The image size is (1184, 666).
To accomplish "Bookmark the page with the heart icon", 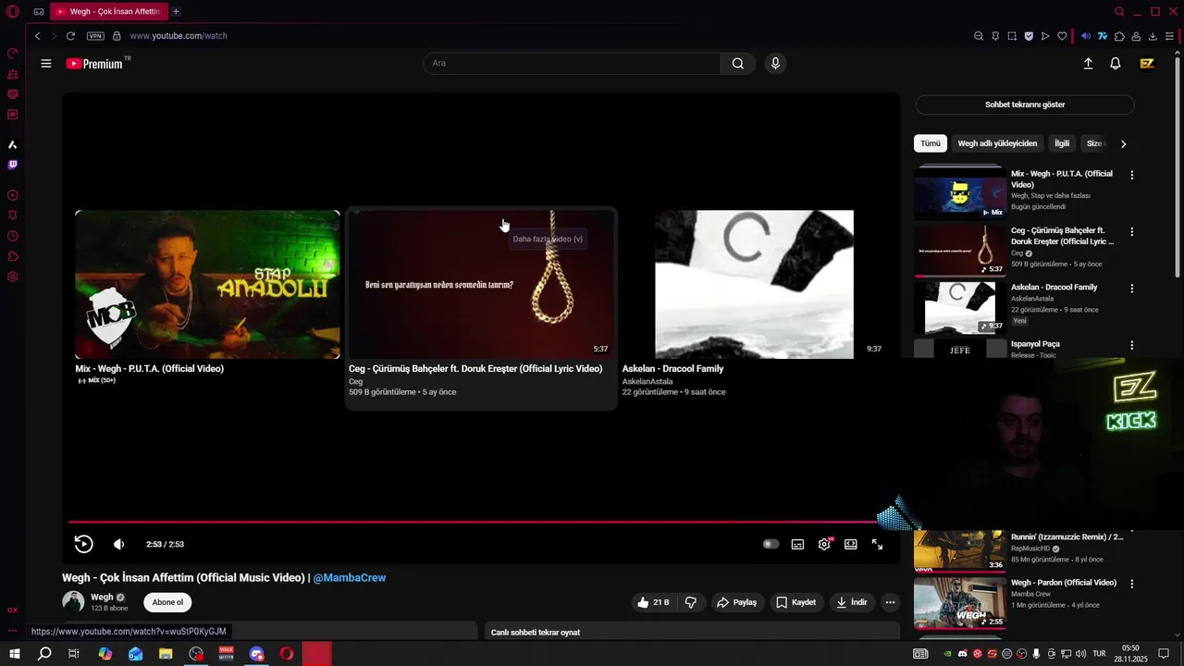I will pyautogui.click(x=1062, y=36).
